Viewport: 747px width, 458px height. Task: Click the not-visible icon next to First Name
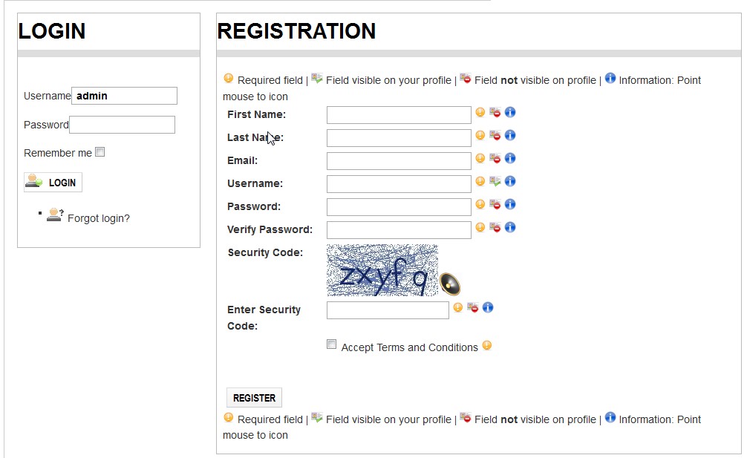(x=495, y=112)
